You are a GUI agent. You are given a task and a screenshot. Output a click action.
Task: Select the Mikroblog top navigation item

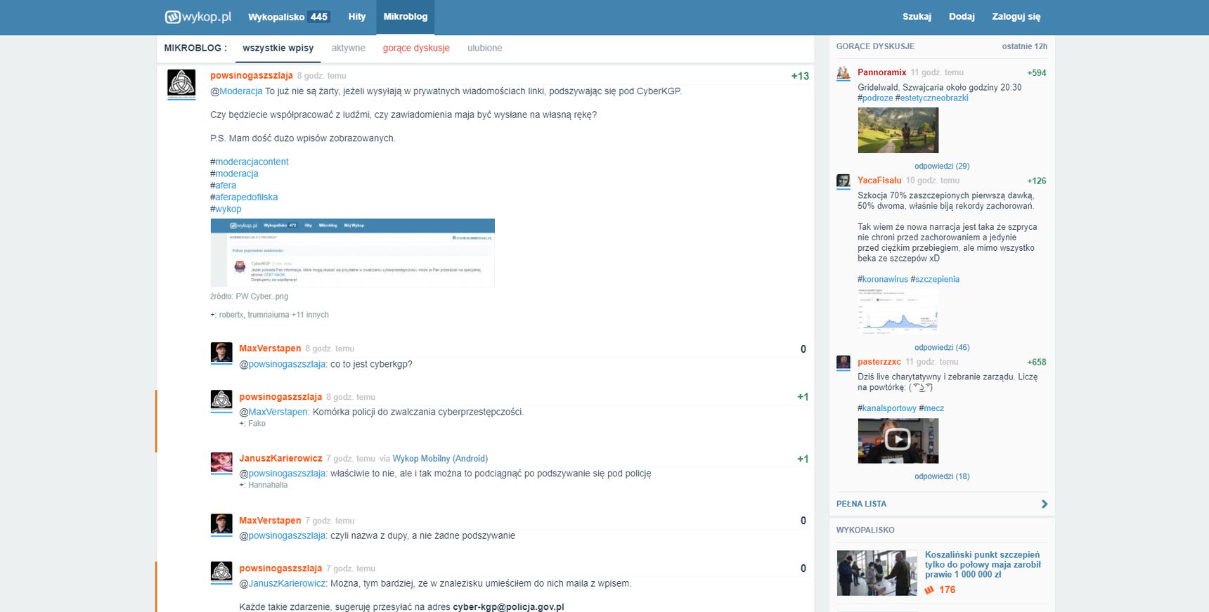406,17
